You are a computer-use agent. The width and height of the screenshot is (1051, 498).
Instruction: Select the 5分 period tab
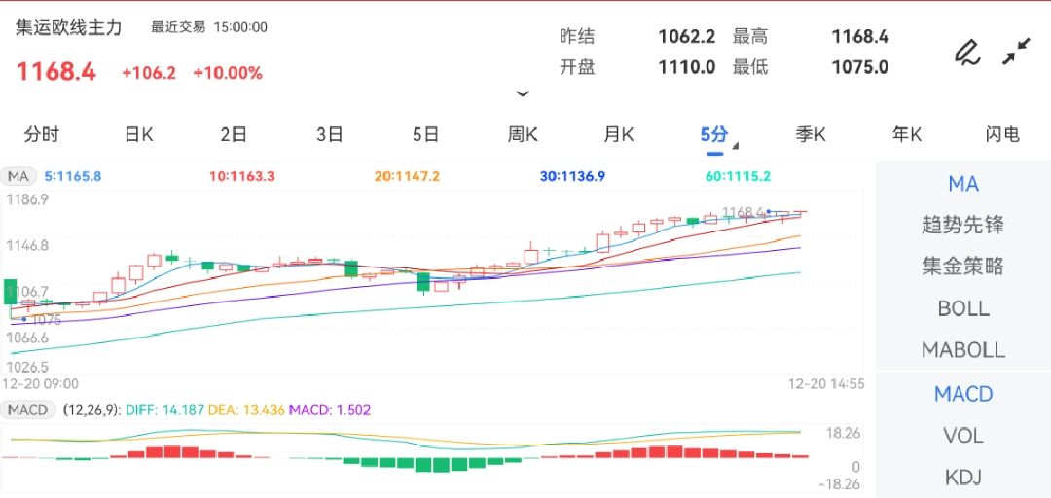(x=714, y=135)
